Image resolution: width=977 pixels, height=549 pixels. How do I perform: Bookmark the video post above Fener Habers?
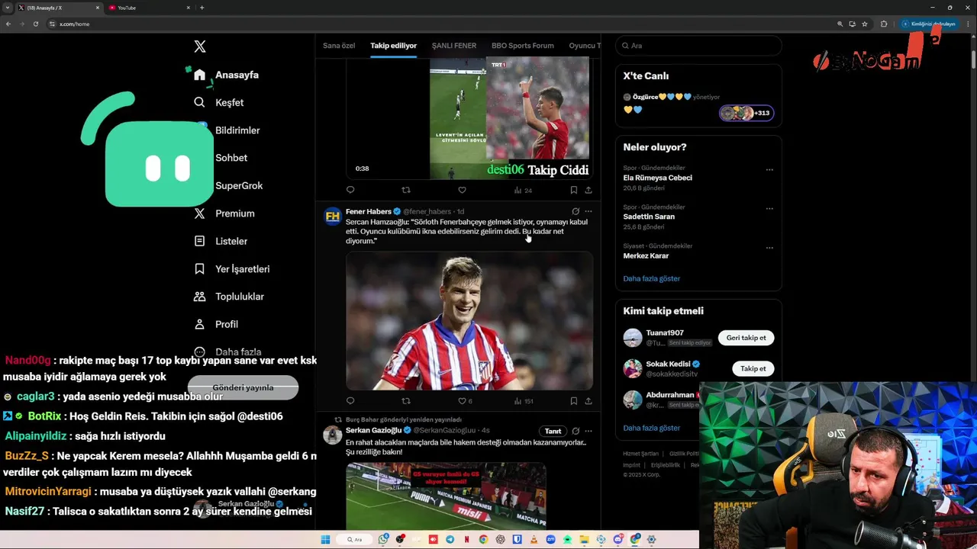(x=573, y=190)
